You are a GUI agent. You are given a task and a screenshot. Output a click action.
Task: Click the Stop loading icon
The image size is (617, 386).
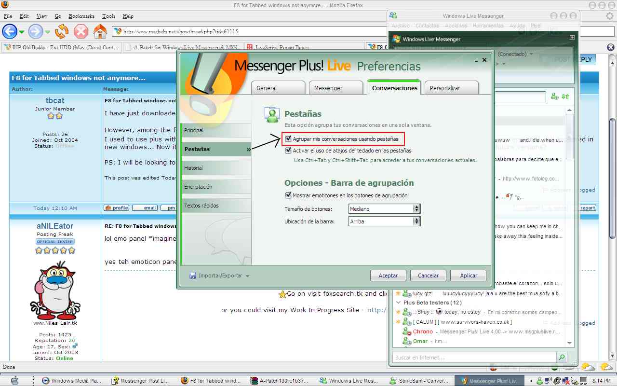tap(81, 32)
